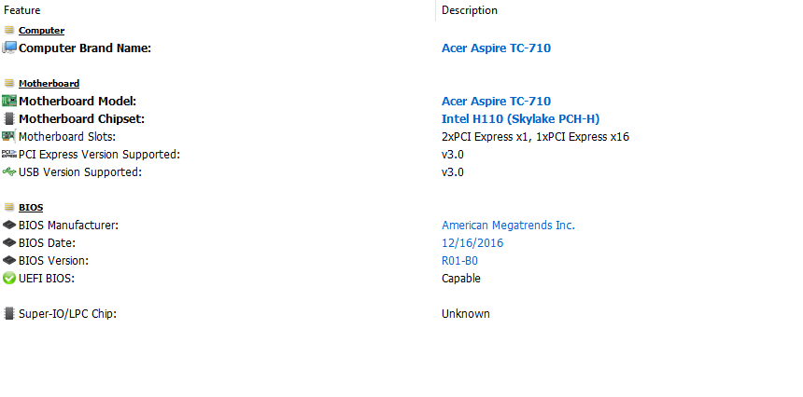Viewport: 803px width, 397px height.
Task: Click the 12/16/2016 BIOS date value
Action: [x=472, y=243]
